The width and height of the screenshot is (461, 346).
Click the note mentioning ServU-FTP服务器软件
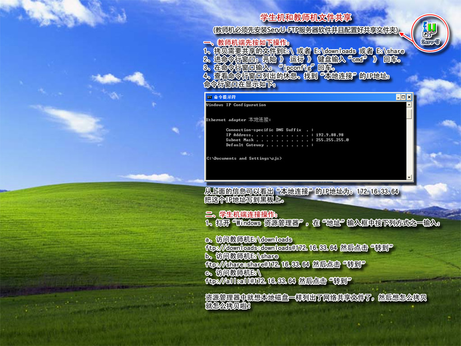click(306, 30)
